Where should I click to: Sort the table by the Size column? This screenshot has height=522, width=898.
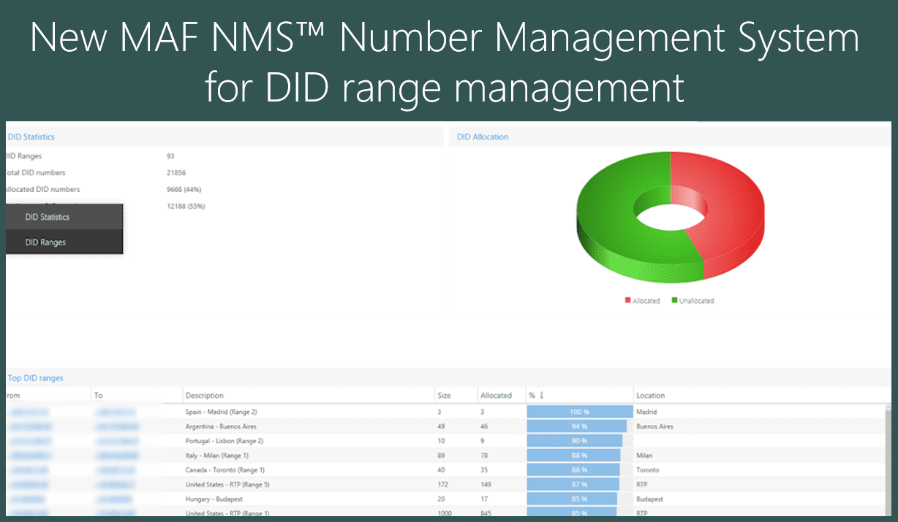[445, 395]
